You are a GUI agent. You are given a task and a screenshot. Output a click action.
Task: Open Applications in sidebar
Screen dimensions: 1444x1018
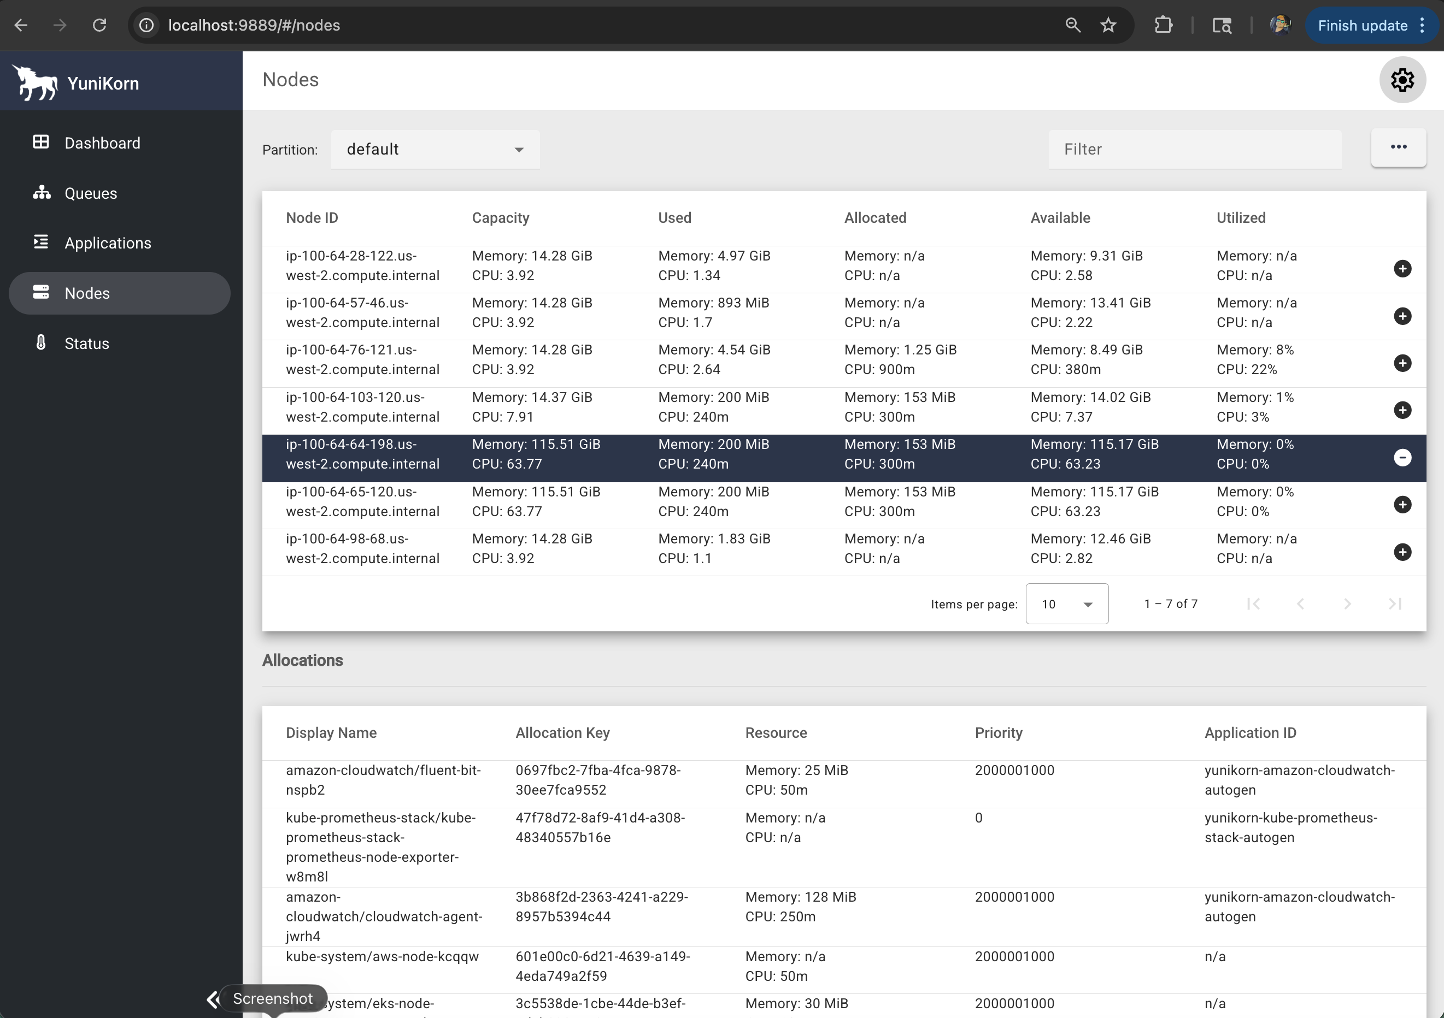click(108, 243)
